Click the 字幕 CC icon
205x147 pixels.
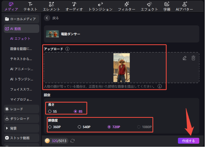point(167,4)
